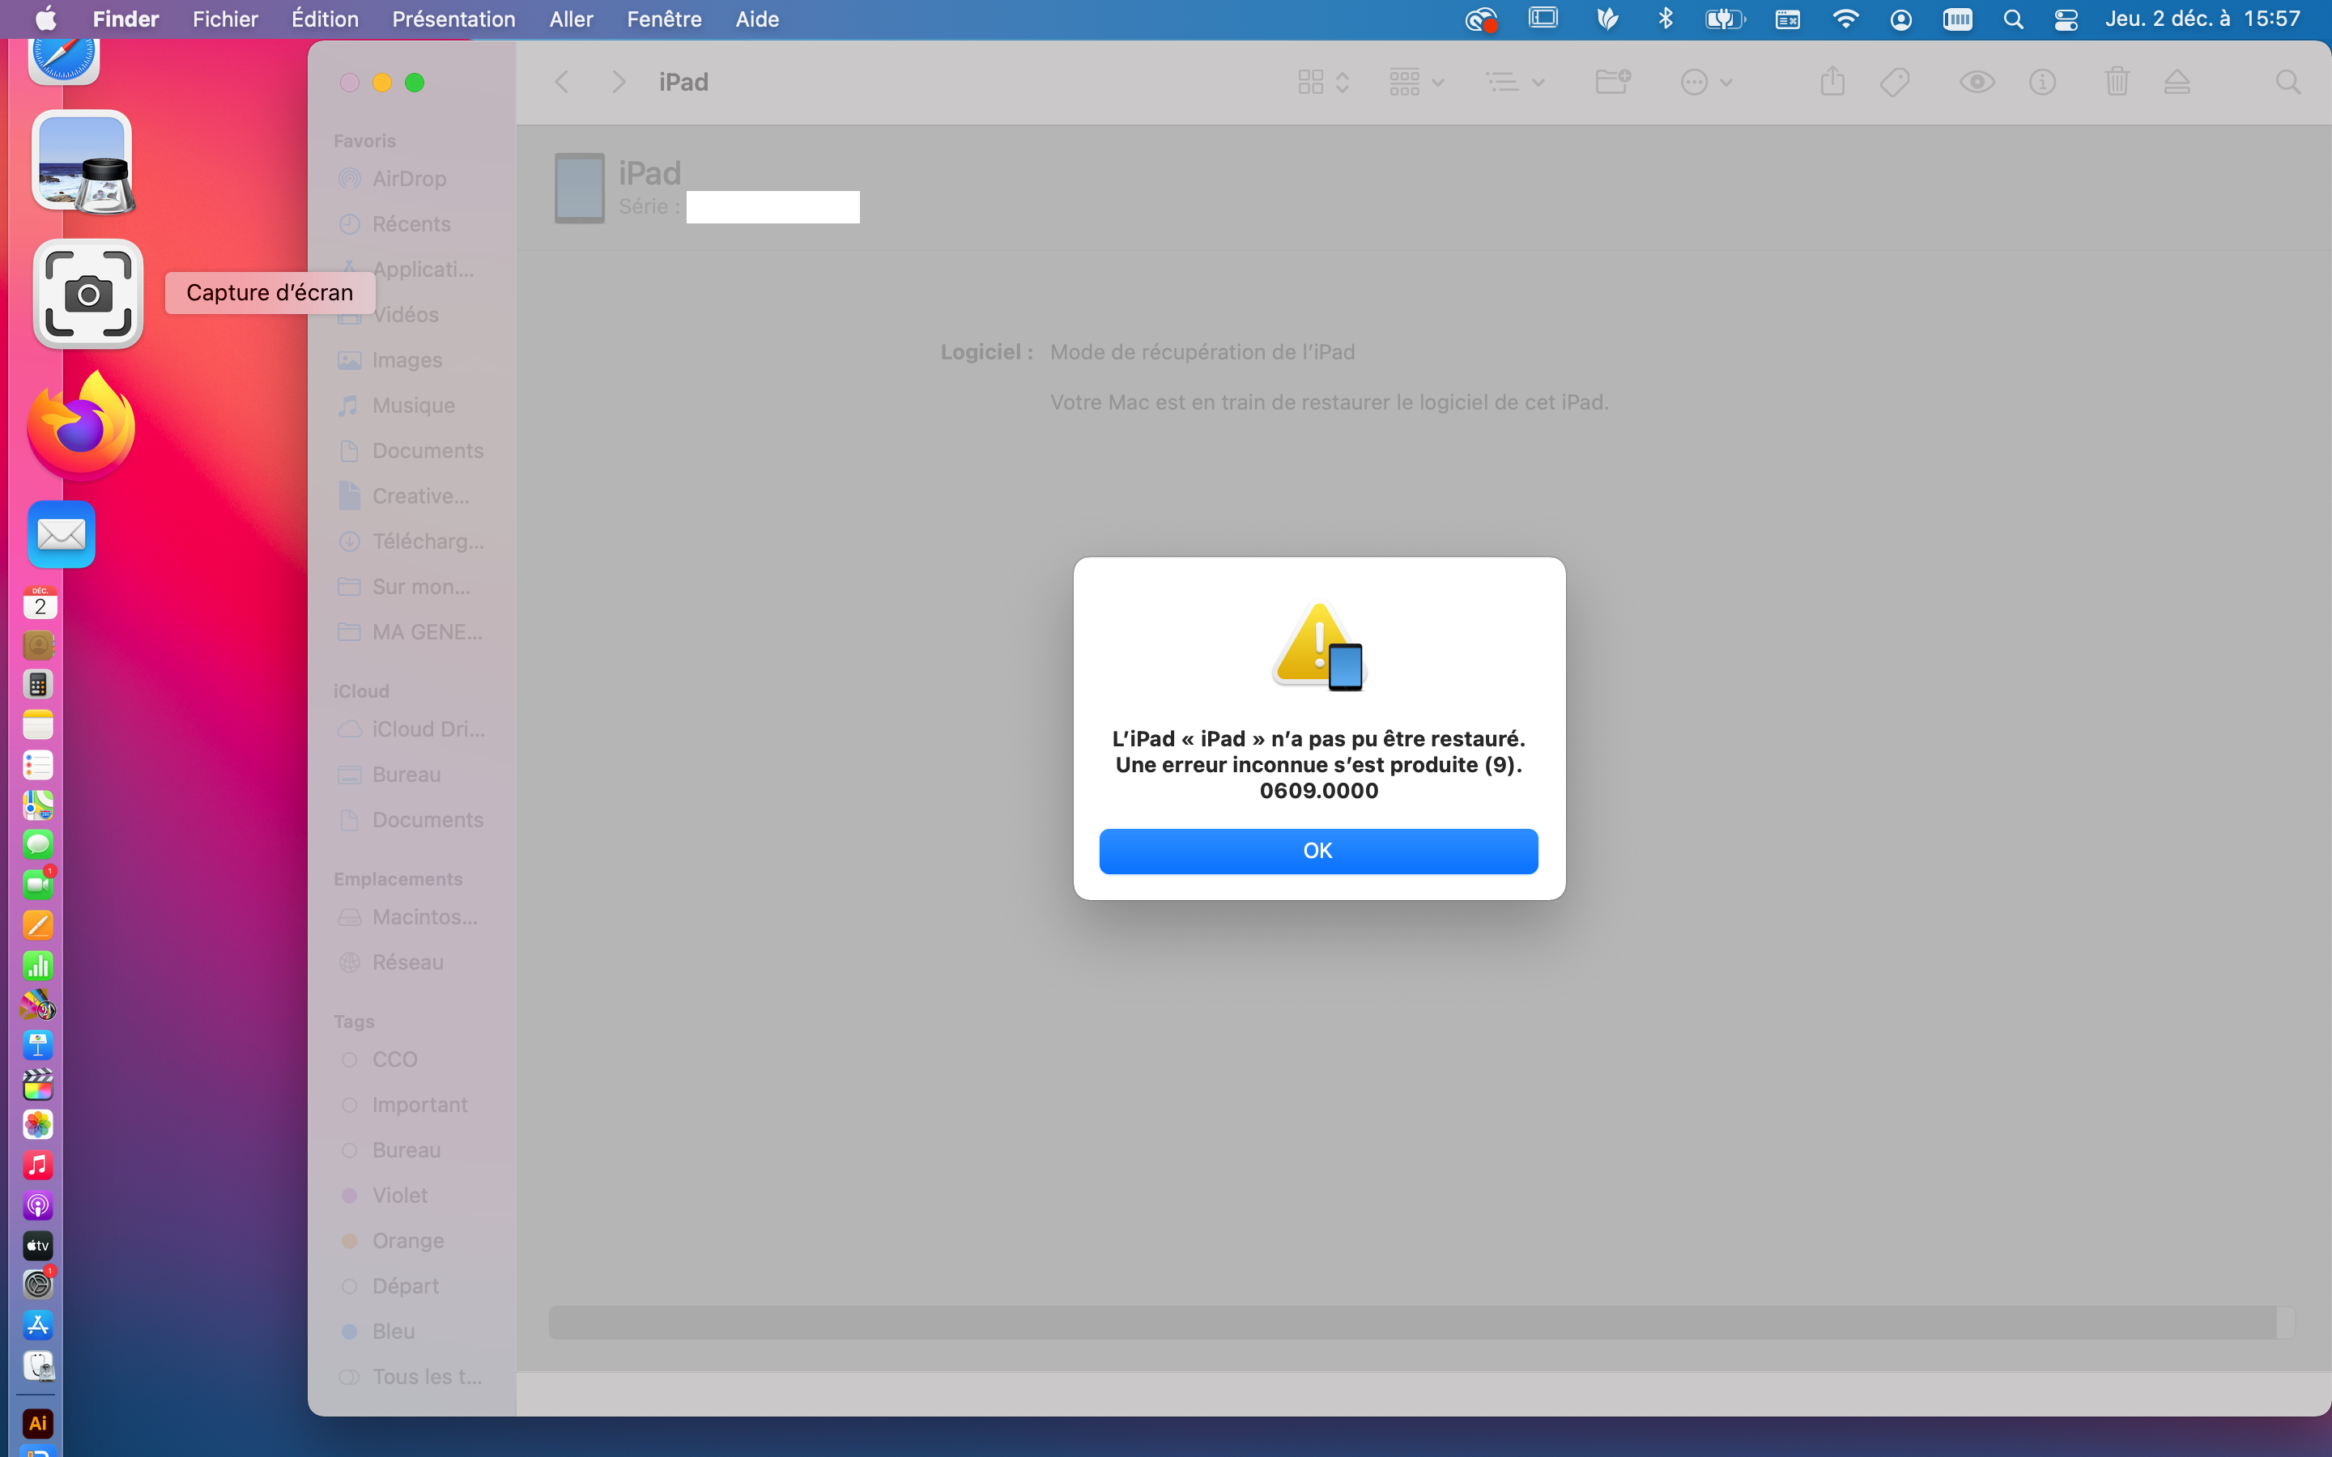Click the Finder toolbar trash icon
Screen dimensions: 2332x1457
click(x=2116, y=82)
